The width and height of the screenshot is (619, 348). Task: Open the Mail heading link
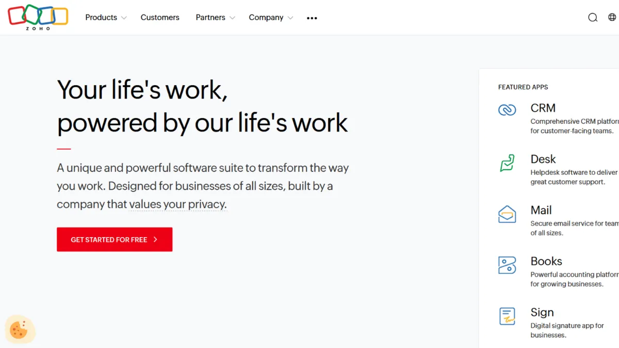click(x=541, y=210)
